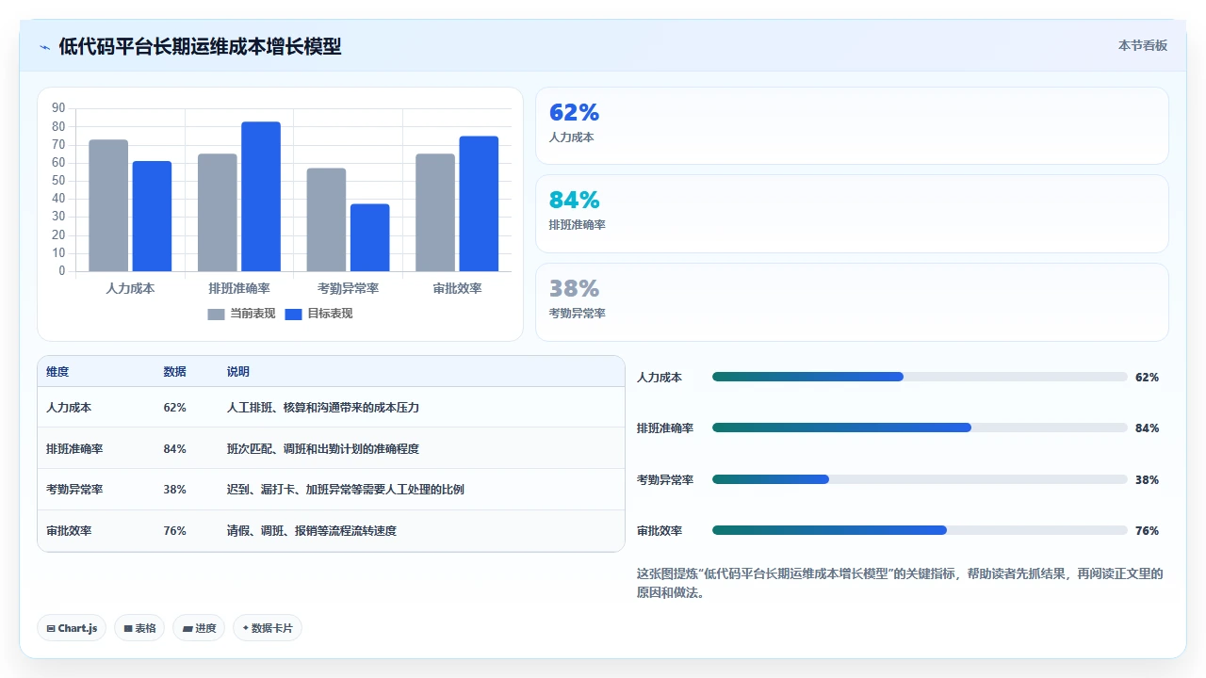The height and width of the screenshot is (678, 1206).
Task: Click the blue 目标表现 bar for 考勤异常率
Action: (x=370, y=238)
